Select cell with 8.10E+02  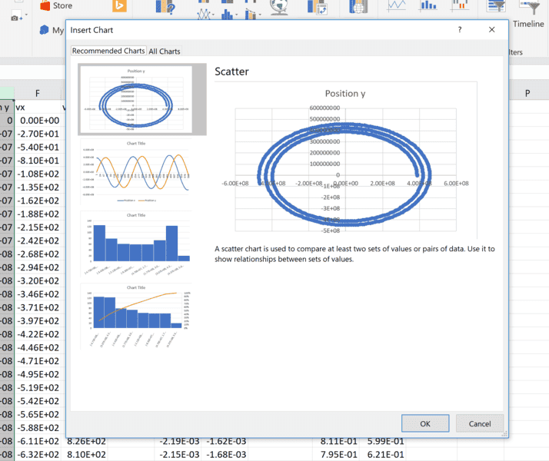click(86, 454)
